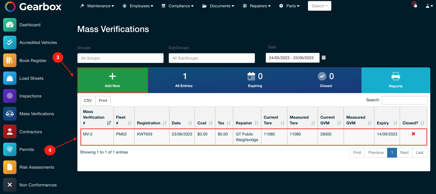436x194 pixels.
Task: Open the Maintenance menu
Action: click(97, 6)
